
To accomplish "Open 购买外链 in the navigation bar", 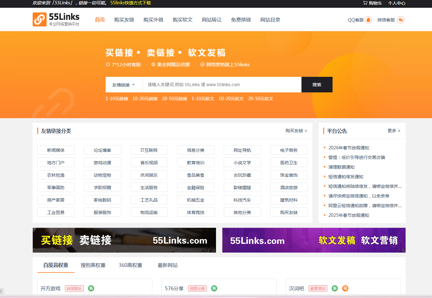I will (x=153, y=20).
